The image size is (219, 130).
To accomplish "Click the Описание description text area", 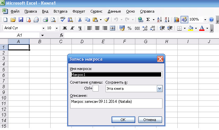I will [116, 103].
